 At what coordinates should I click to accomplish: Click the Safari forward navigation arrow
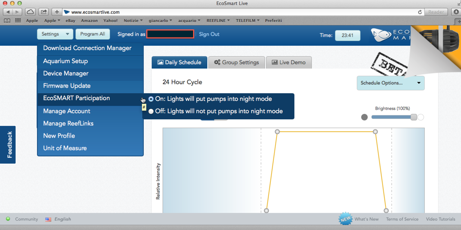[17, 12]
